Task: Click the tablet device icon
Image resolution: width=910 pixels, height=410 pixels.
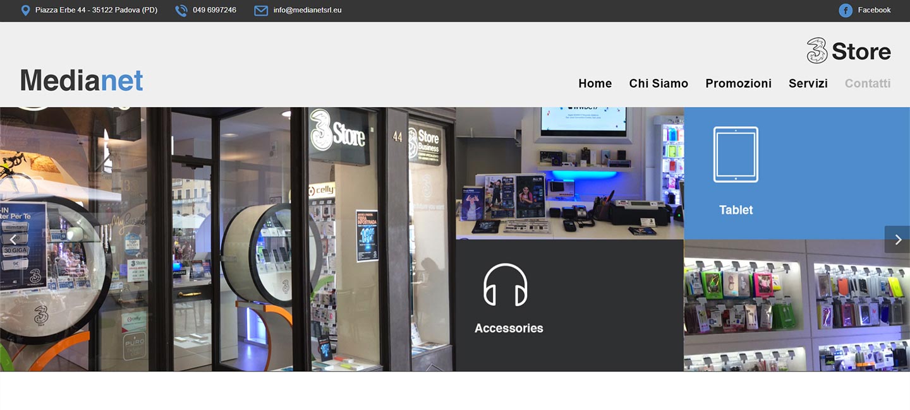Action: point(736,155)
